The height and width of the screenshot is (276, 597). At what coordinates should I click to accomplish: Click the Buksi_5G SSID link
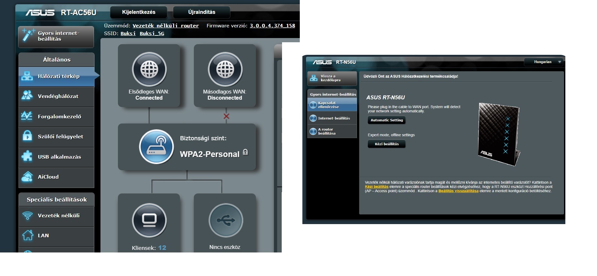[x=152, y=34]
